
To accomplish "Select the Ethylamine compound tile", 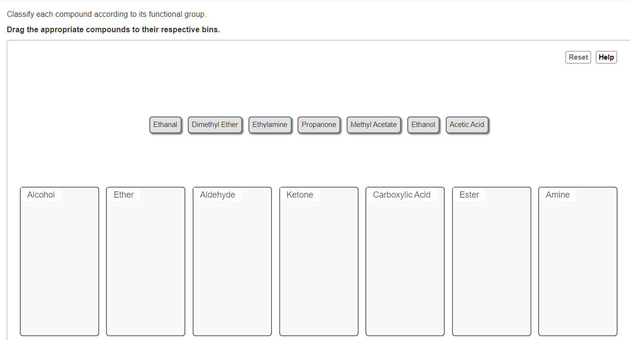I will pyautogui.click(x=270, y=125).
